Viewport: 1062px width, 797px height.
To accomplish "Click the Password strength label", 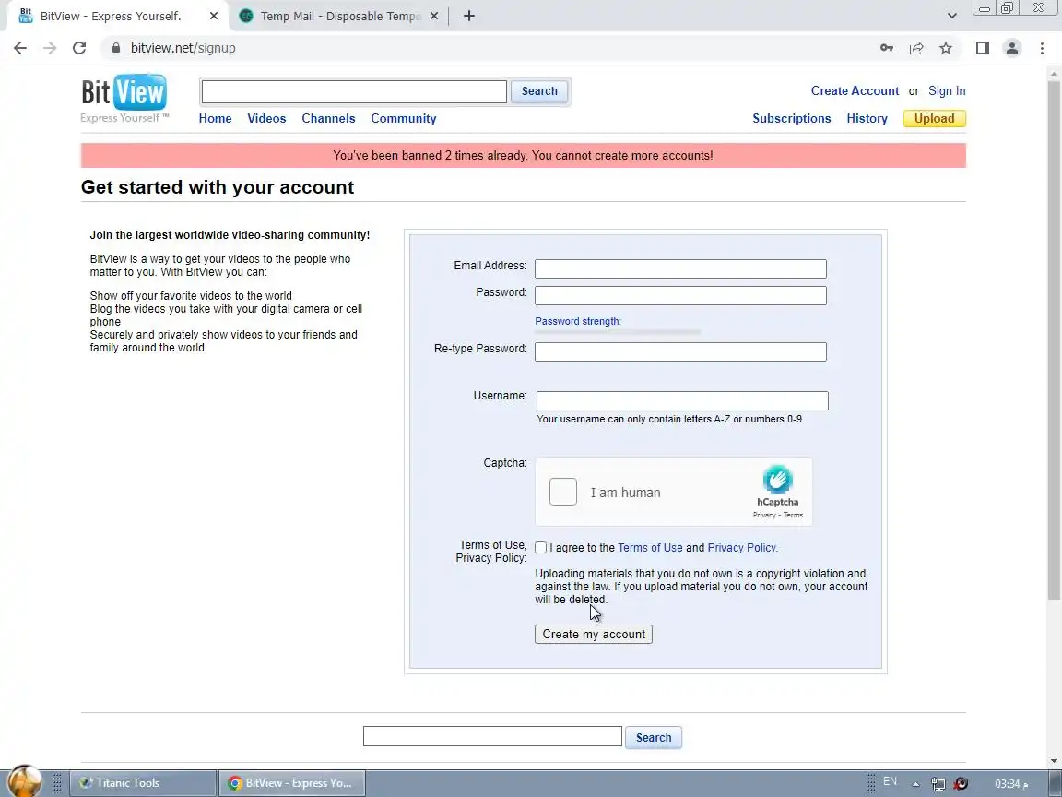I will click(x=578, y=321).
